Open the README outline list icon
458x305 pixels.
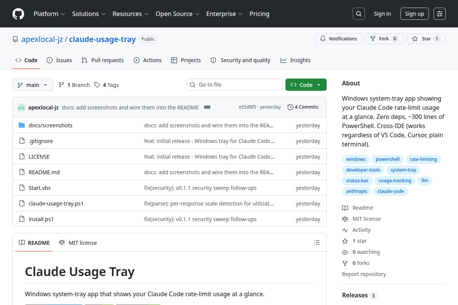tap(316, 242)
